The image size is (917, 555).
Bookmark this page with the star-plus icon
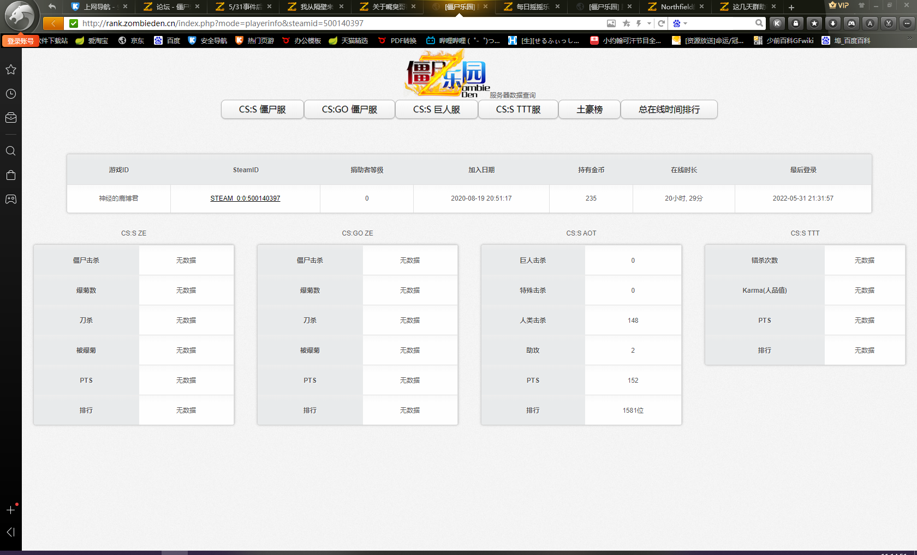click(627, 23)
